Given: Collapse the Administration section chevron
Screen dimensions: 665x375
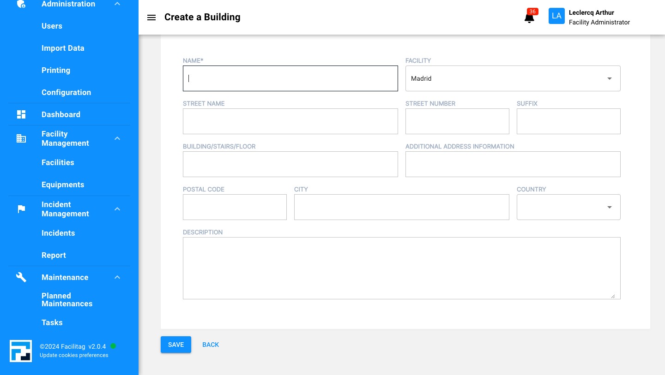Looking at the screenshot, I should pyautogui.click(x=117, y=4).
